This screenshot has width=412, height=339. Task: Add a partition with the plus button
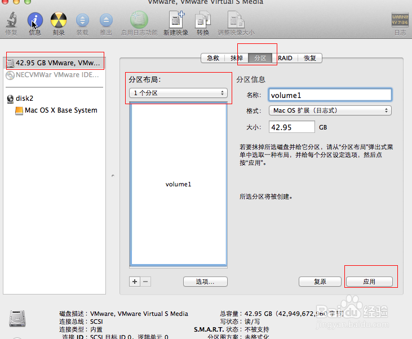click(135, 282)
